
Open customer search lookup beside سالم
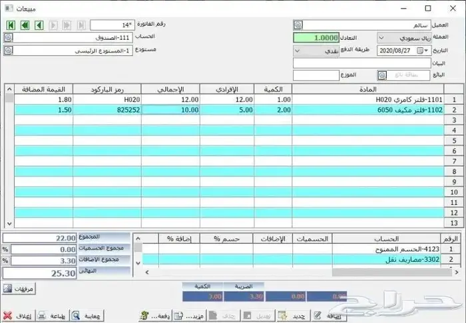298,25
